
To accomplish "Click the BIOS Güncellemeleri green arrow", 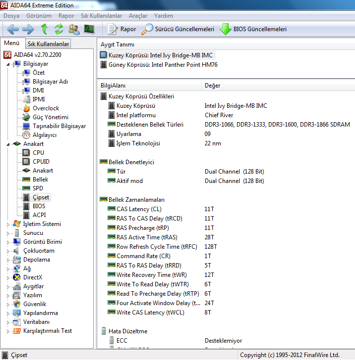I will click(x=226, y=29).
